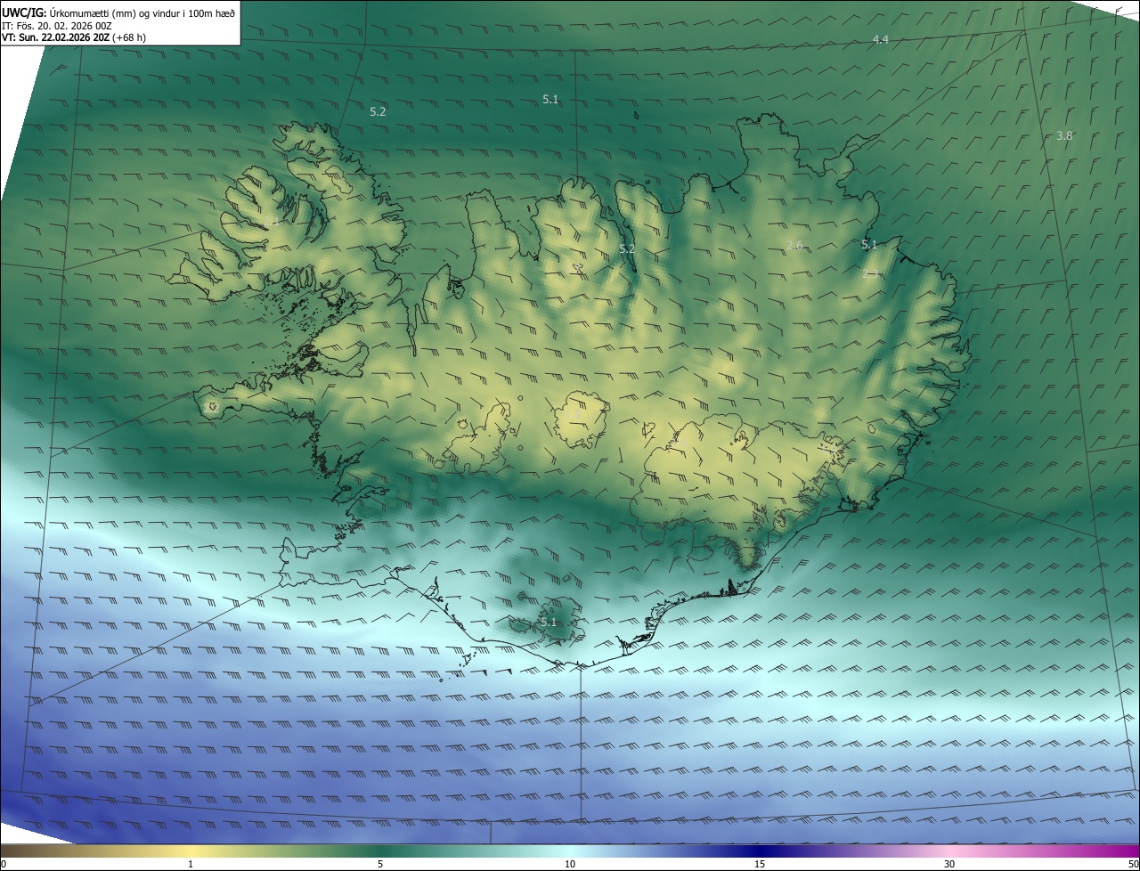The height and width of the screenshot is (871, 1140).
Task: Click the 3.8 value label over the sea
Action: click(x=1064, y=136)
